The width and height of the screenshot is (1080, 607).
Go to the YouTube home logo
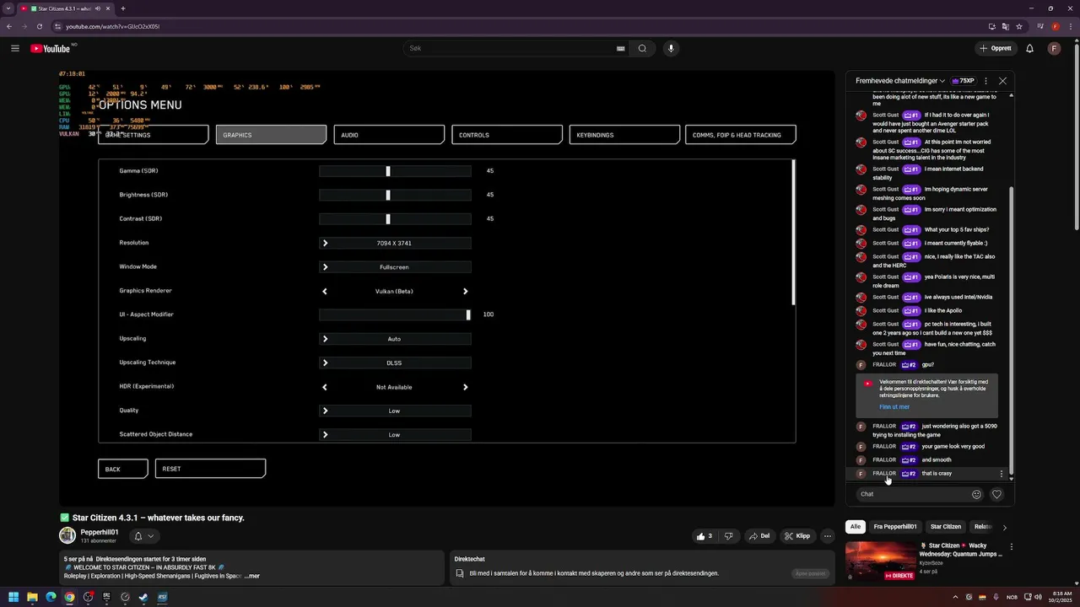(51, 48)
